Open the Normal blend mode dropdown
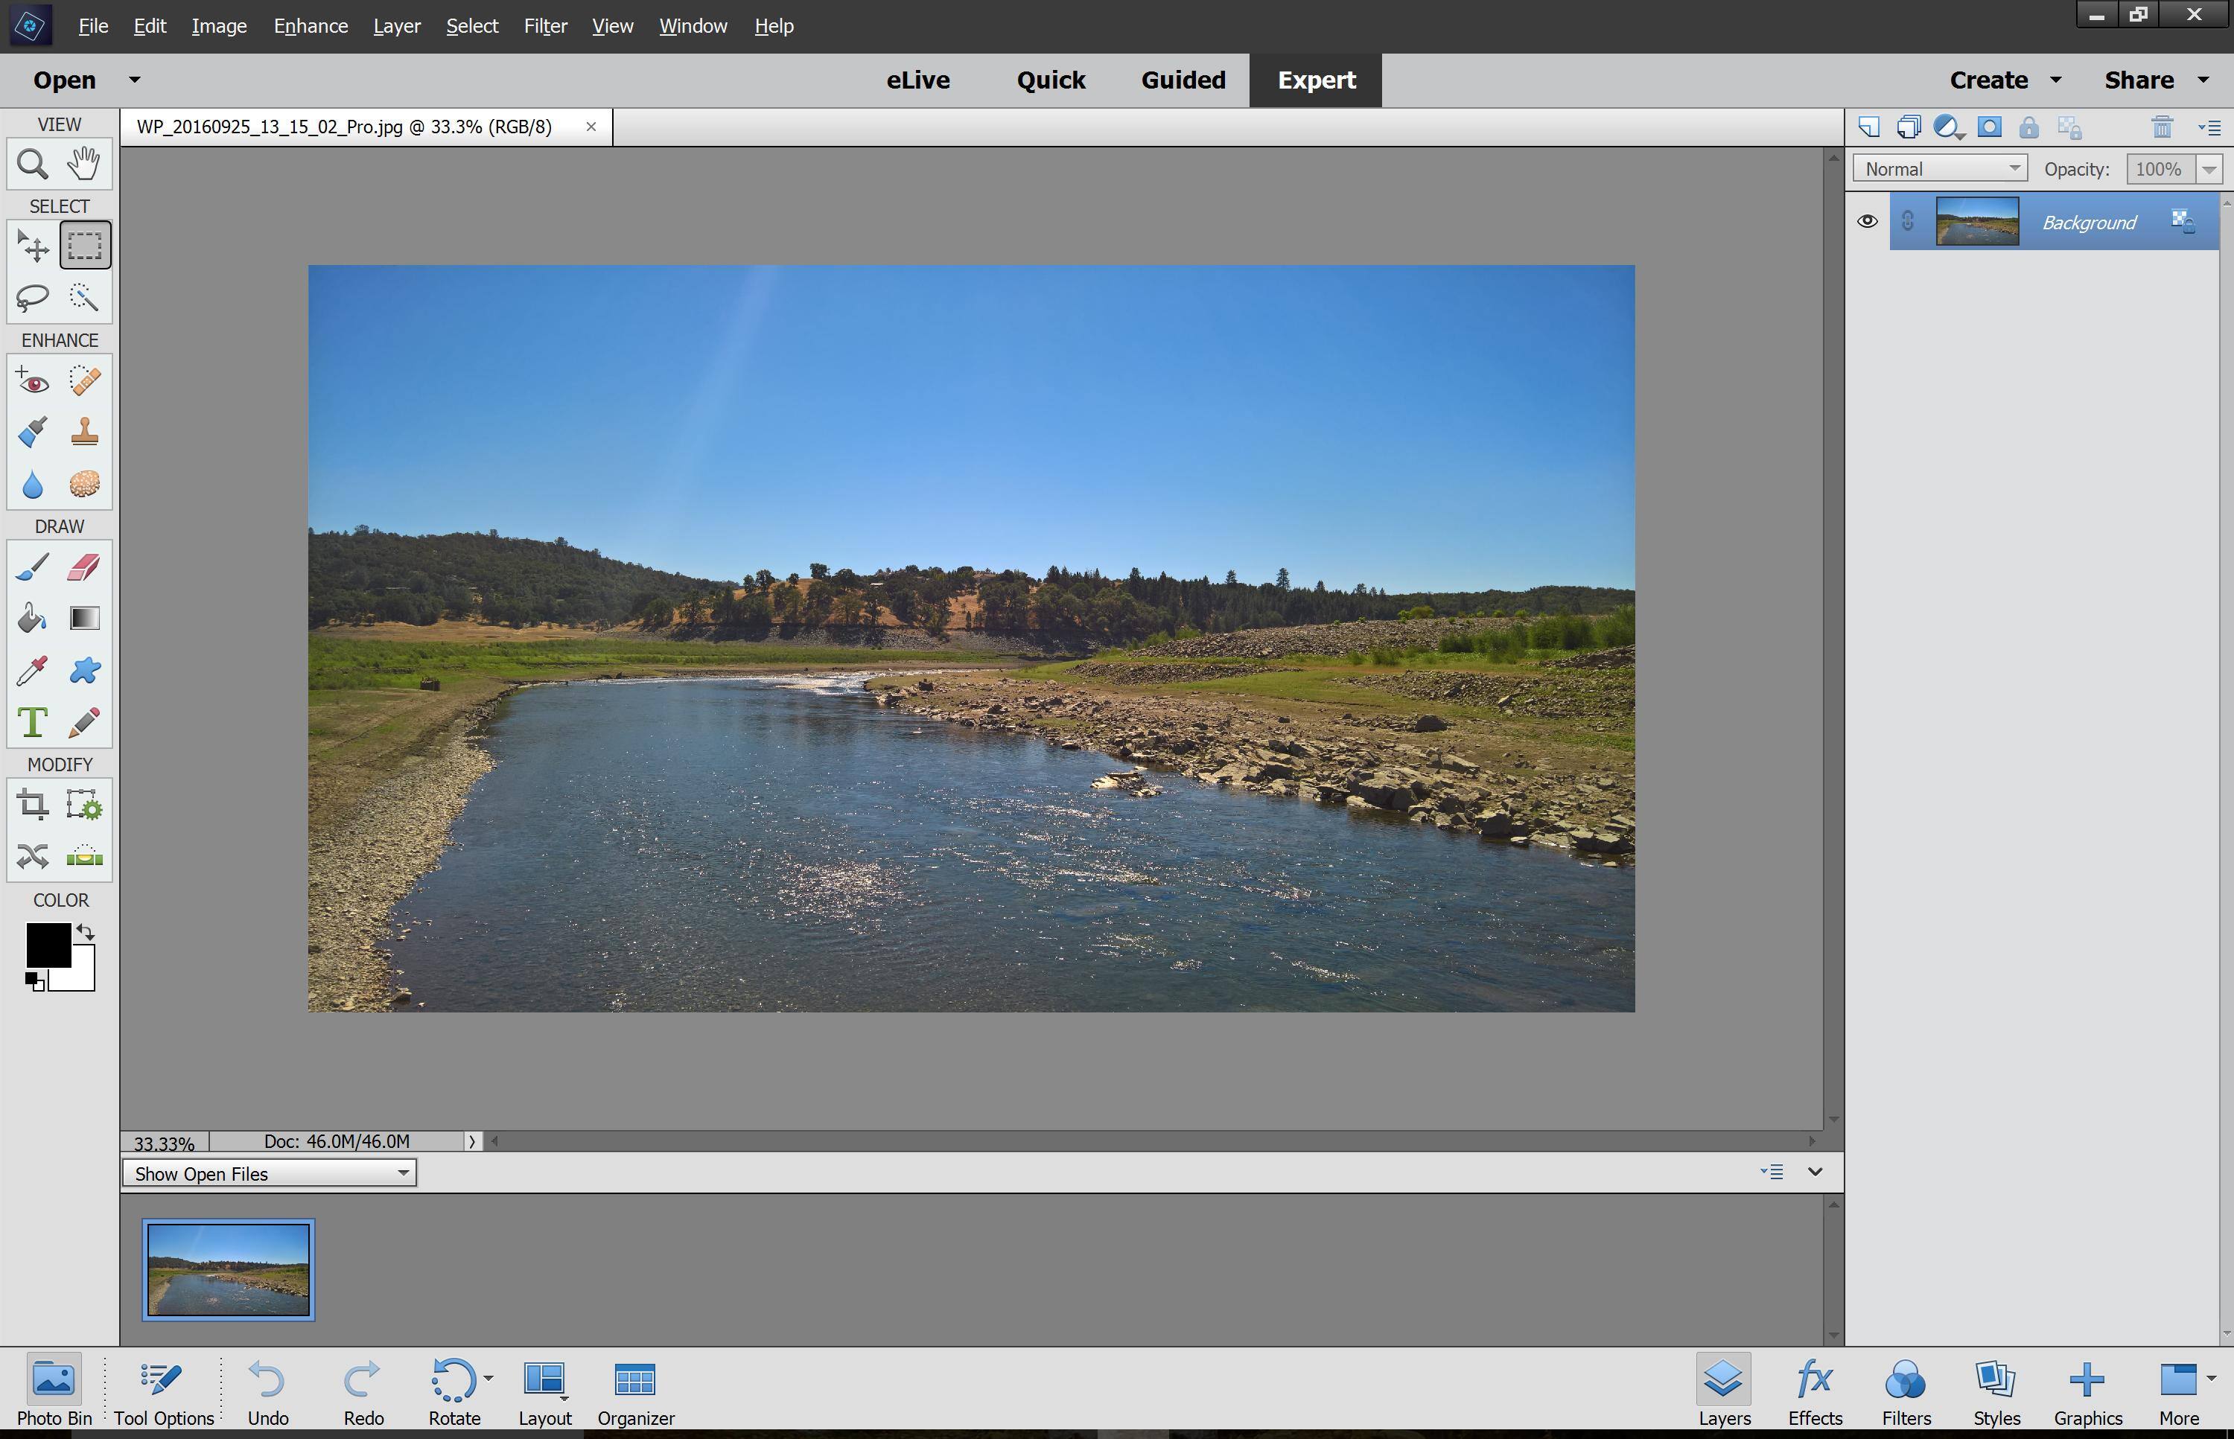Viewport: 2234px width, 1439px height. pyautogui.click(x=1940, y=169)
